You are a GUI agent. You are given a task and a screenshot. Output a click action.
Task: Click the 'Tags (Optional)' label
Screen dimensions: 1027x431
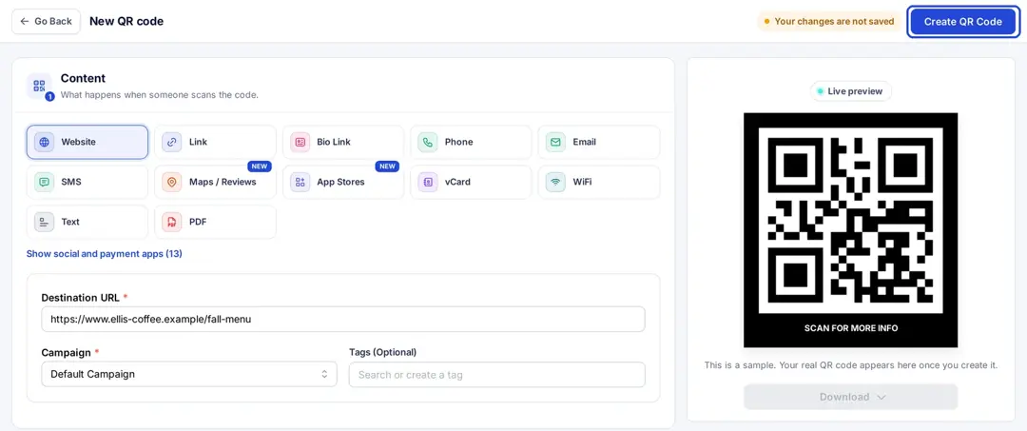[x=382, y=352]
